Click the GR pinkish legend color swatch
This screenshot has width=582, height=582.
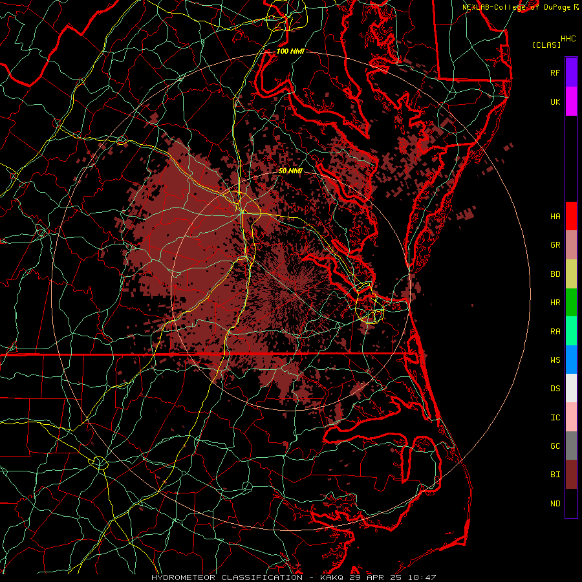point(571,244)
